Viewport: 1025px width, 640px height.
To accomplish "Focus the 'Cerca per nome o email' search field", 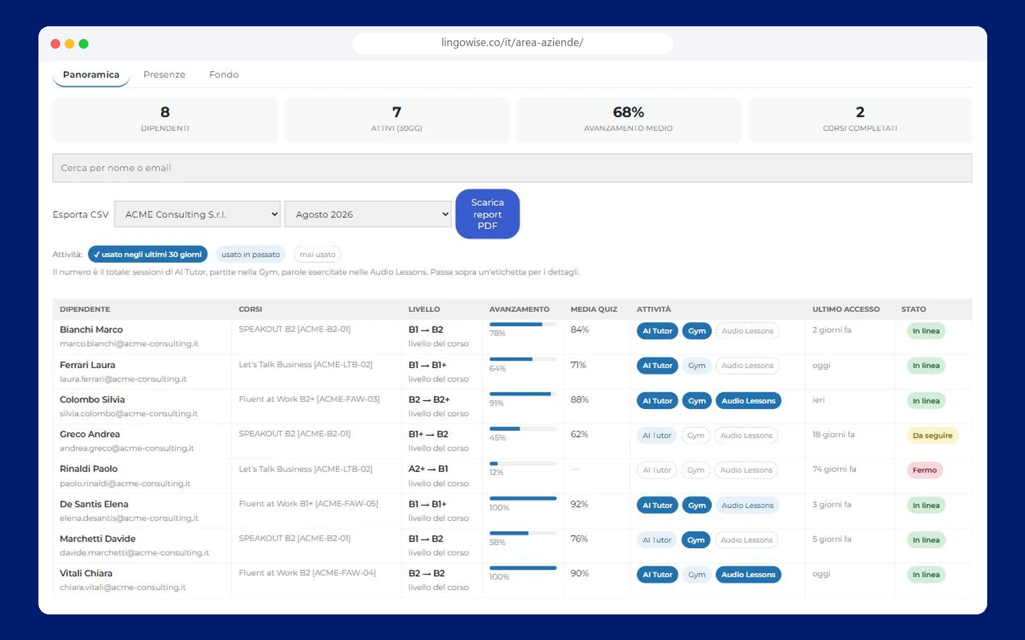I will pos(512,168).
